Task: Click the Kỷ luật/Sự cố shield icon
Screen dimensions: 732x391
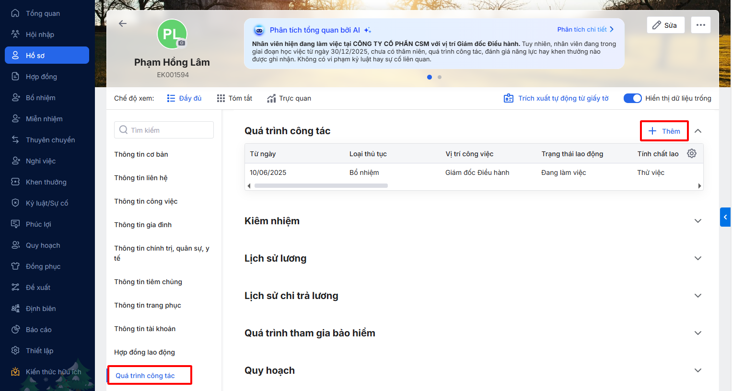Action: (x=15, y=203)
